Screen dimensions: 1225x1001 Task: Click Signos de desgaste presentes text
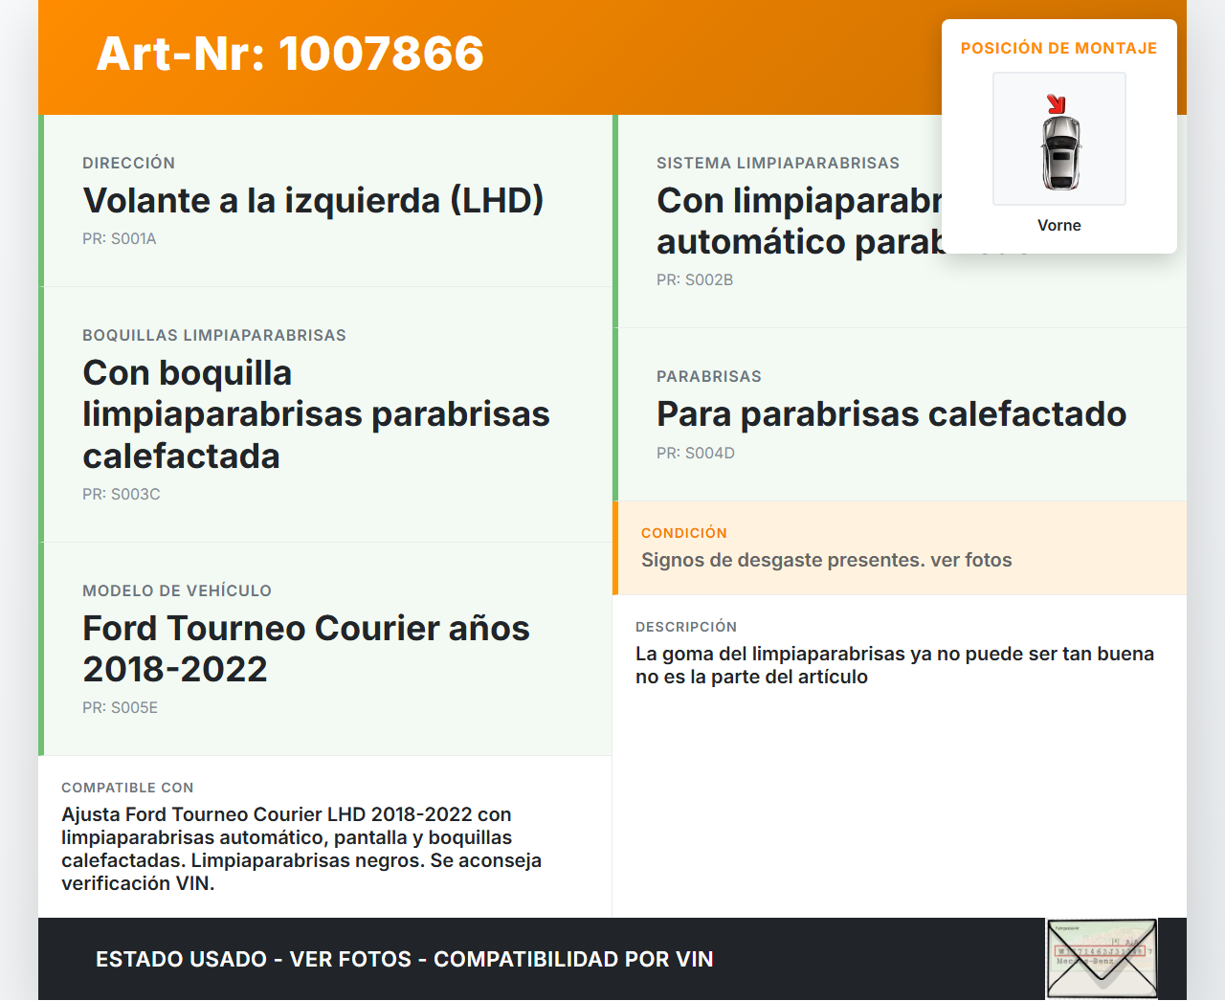coord(827,560)
